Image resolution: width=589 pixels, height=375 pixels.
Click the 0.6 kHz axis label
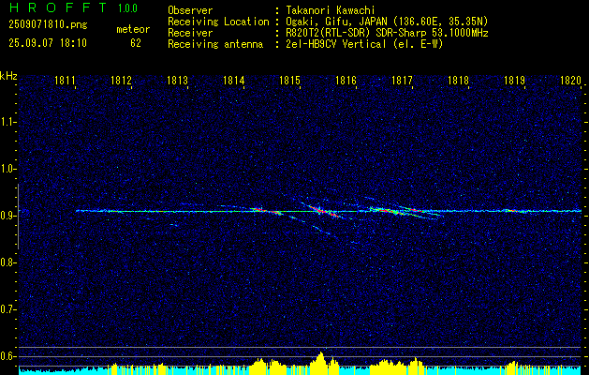pyautogui.click(x=7, y=356)
